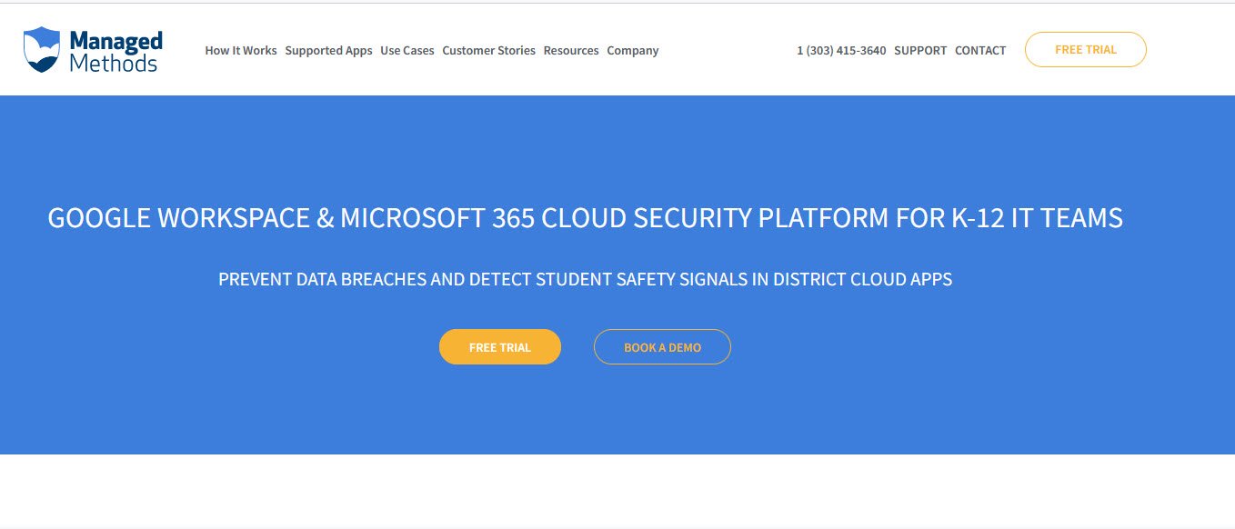Open the Use Cases menu

point(407,51)
